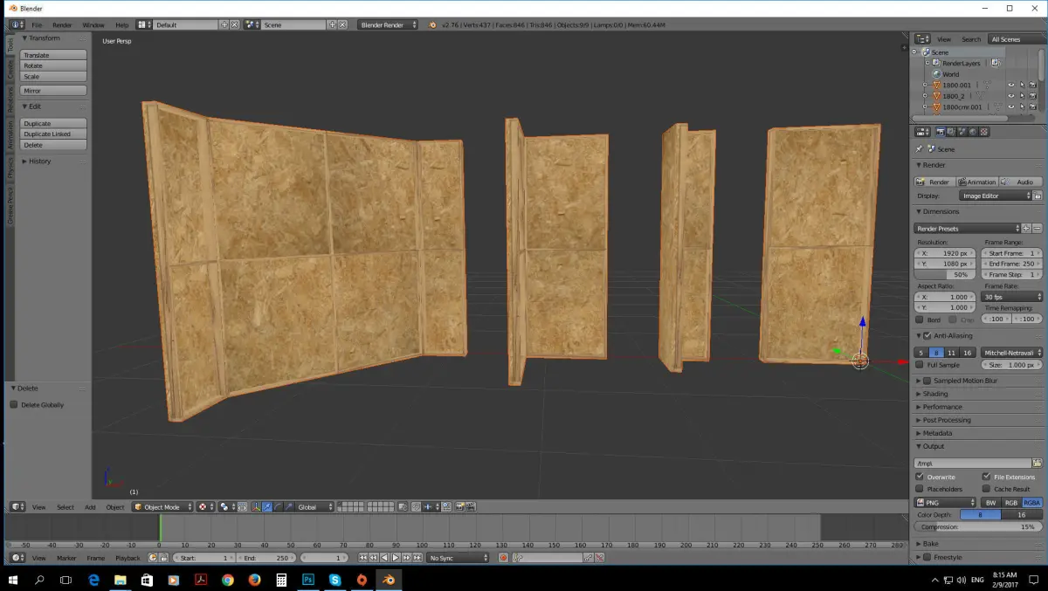Open the top Render menu
1048x591 pixels.
pyautogui.click(x=62, y=25)
